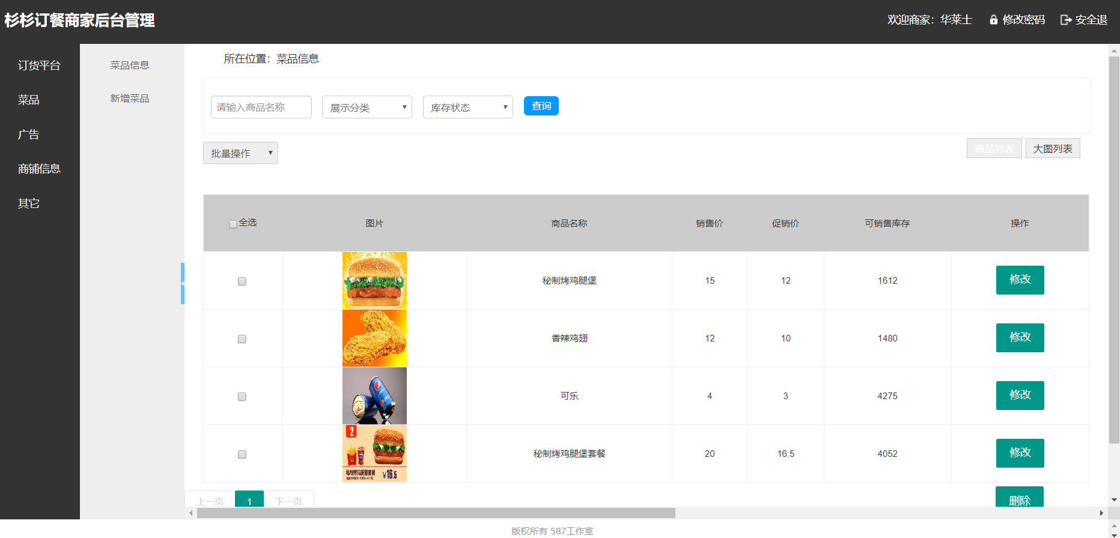
Task: Click the horizontal scrollbar thumb
Action: [436, 513]
